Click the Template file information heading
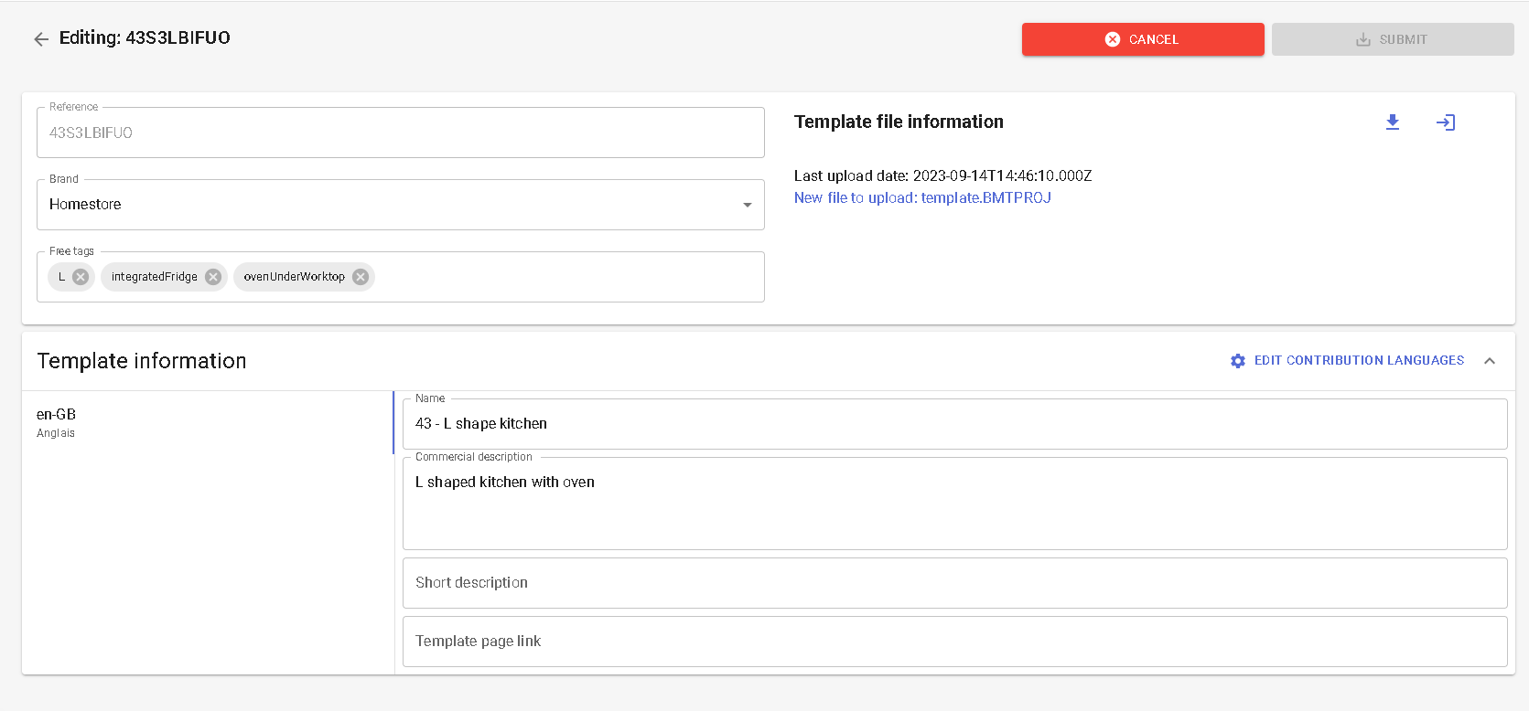 tap(899, 122)
